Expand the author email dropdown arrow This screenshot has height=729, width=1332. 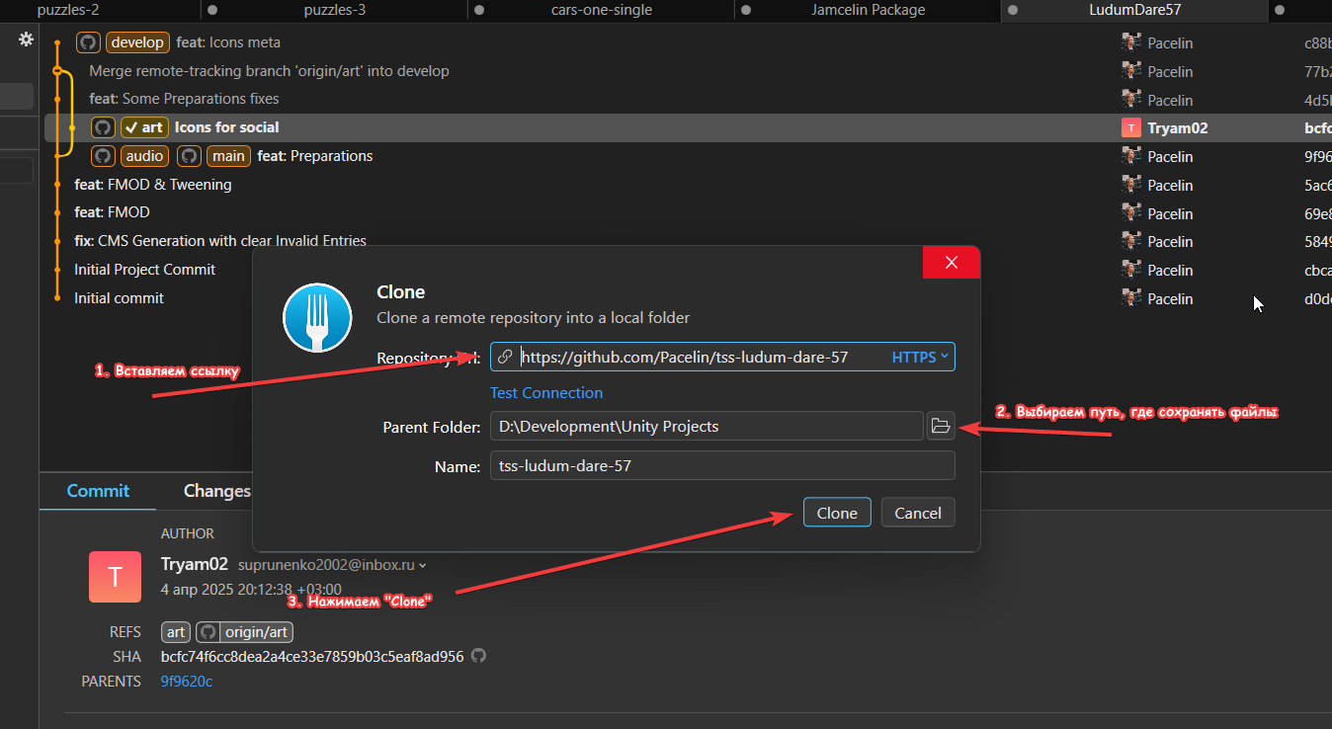[x=423, y=566]
